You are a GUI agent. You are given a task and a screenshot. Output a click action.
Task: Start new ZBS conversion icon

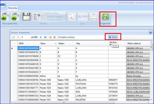click(x=5, y=16)
